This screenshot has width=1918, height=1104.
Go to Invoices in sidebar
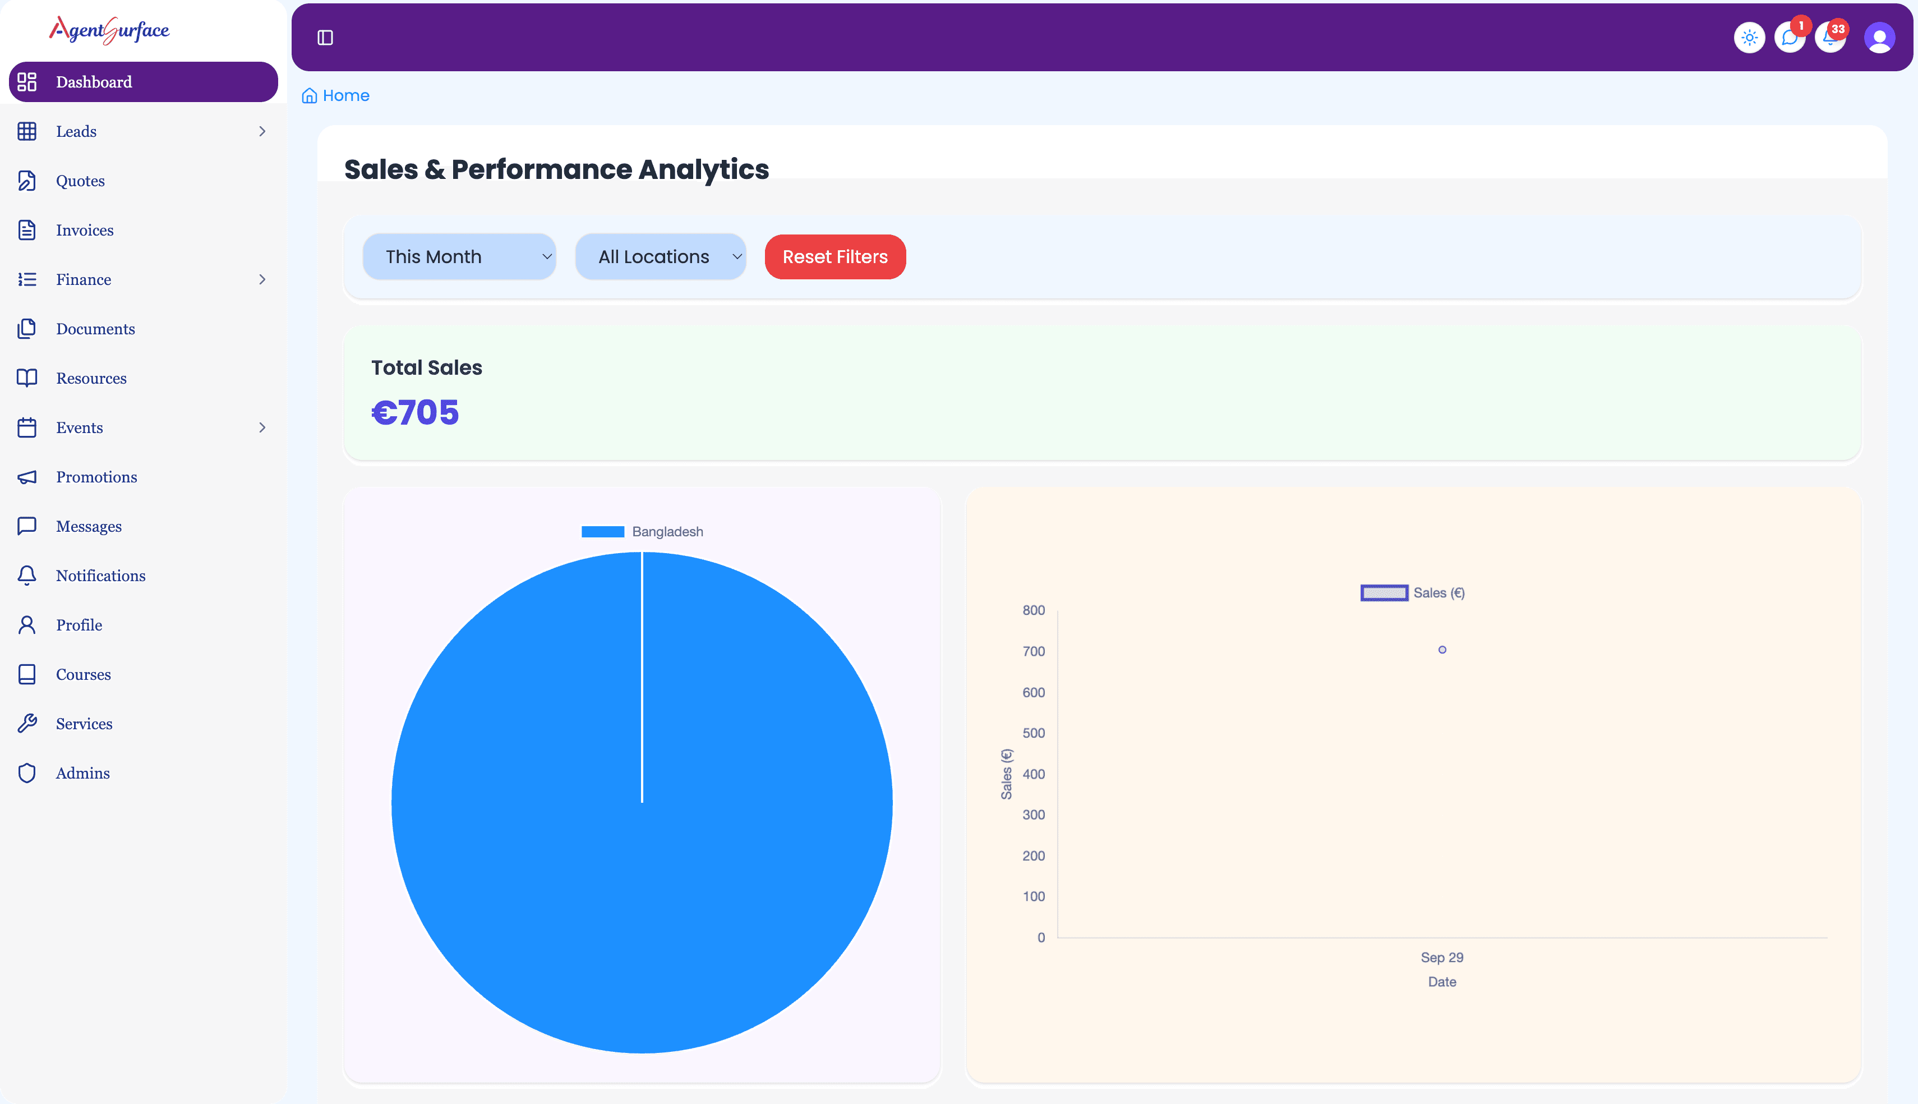(x=84, y=231)
